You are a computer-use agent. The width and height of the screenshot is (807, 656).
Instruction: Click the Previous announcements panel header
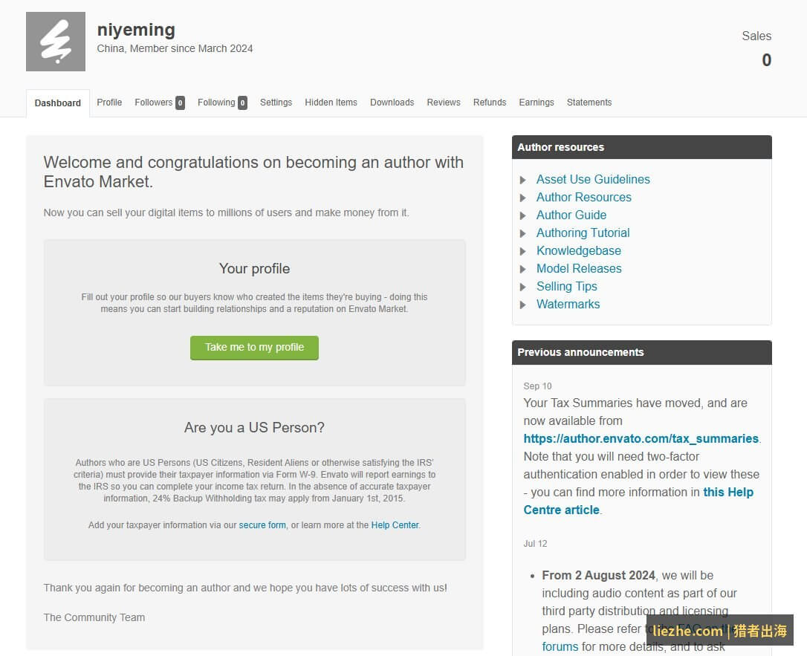(642, 352)
